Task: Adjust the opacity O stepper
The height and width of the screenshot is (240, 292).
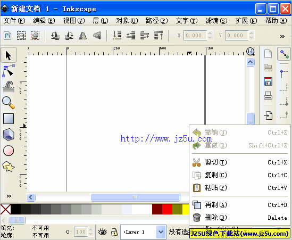Action: (91, 232)
